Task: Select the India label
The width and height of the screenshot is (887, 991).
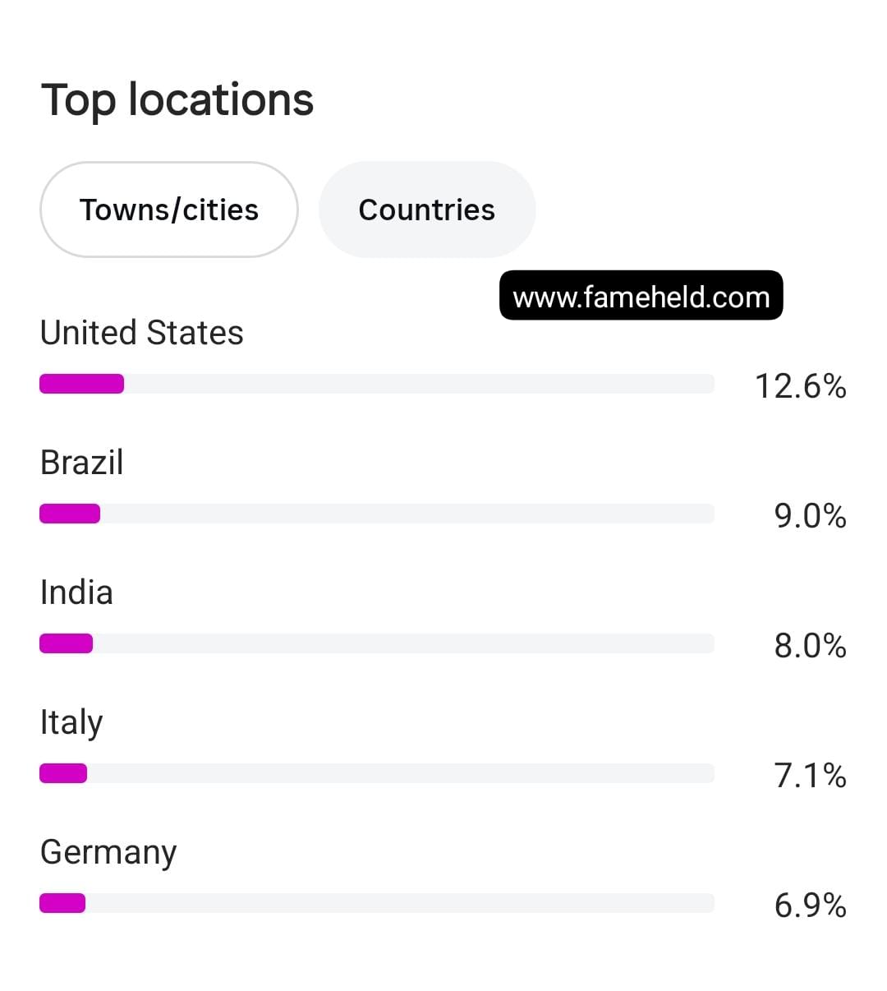Action: tap(76, 592)
